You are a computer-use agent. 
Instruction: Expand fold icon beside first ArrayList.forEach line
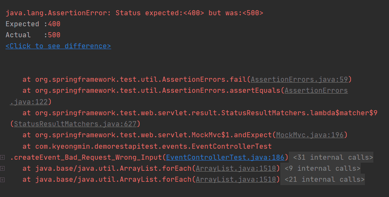click(x=3, y=169)
